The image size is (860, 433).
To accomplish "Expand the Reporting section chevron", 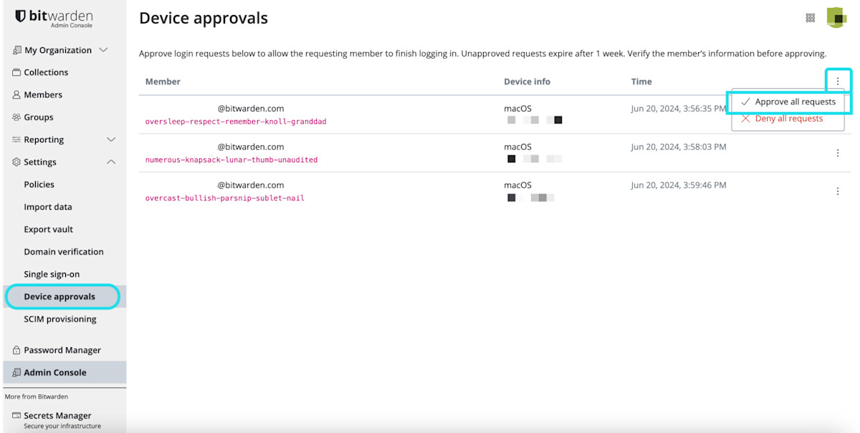I will [x=111, y=140].
